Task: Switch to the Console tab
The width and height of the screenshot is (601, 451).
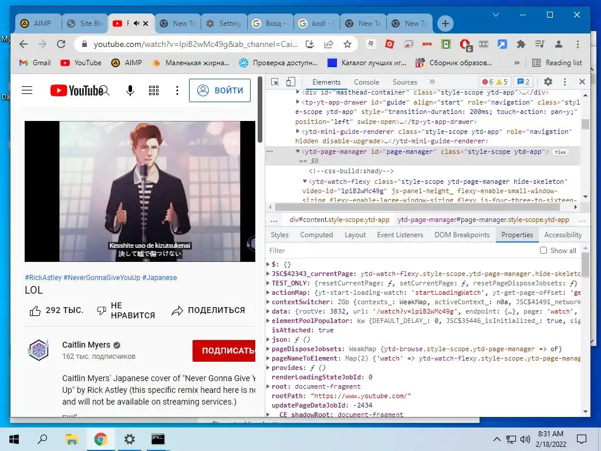Action: point(366,82)
